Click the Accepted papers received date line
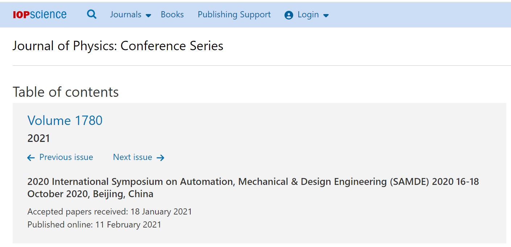The width and height of the screenshot is (511, 247). point(109,211)
